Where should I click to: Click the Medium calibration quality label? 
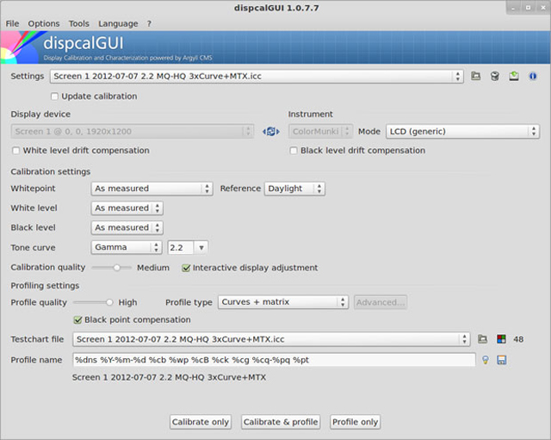point(153,268)
